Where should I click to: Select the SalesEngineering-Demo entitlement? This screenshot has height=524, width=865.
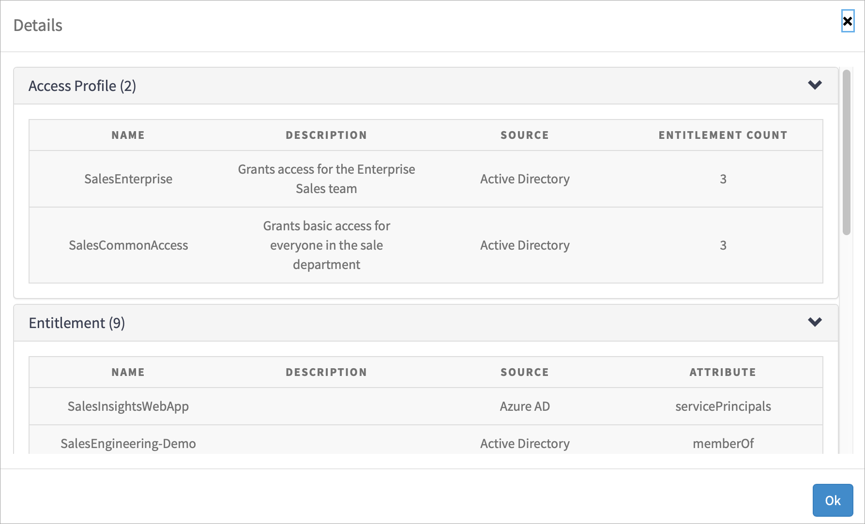(x=128, y=444)
